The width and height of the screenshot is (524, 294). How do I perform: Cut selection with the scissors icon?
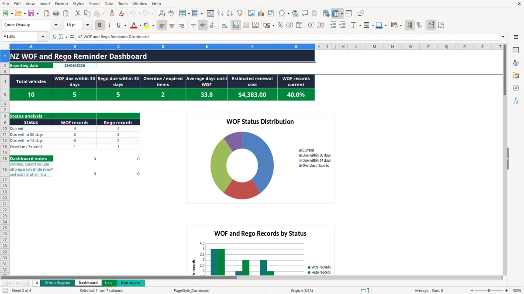(78, 14)
